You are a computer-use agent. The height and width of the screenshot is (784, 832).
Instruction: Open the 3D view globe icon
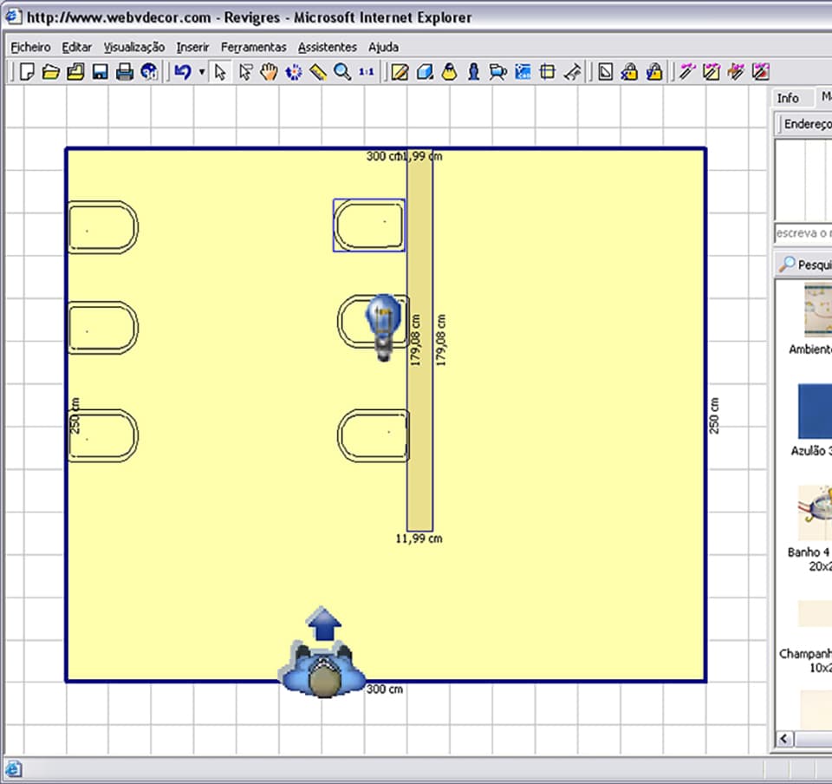(148, 72)
